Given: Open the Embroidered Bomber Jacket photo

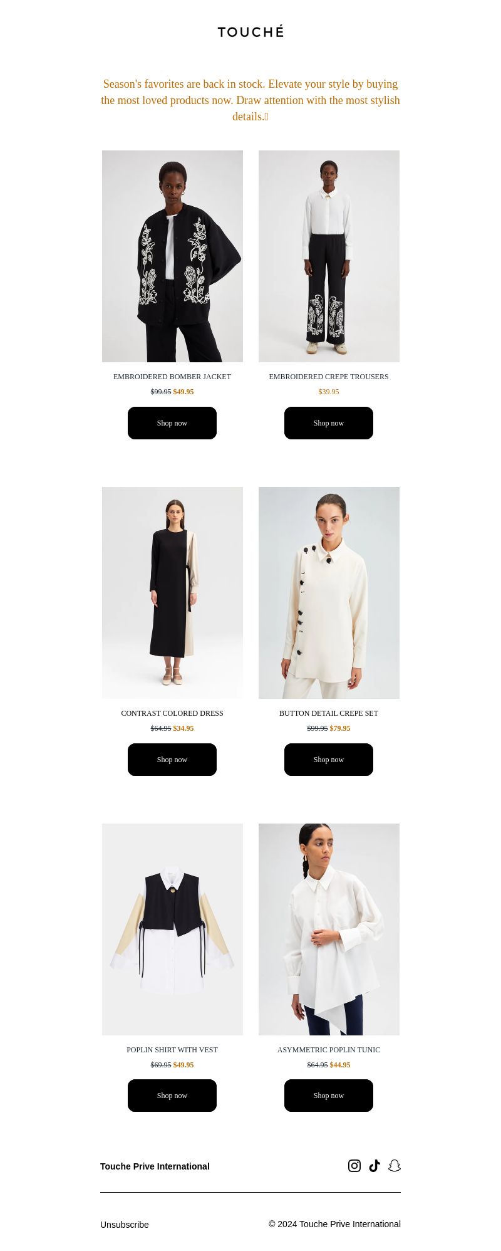Looking at the screenshot, I should [172, 256].
